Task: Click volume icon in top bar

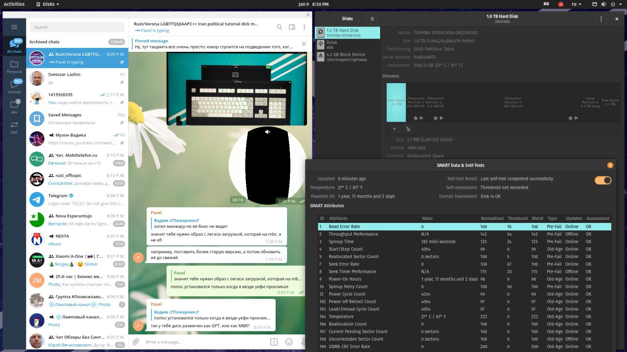Action: click(x=605, y=4)
